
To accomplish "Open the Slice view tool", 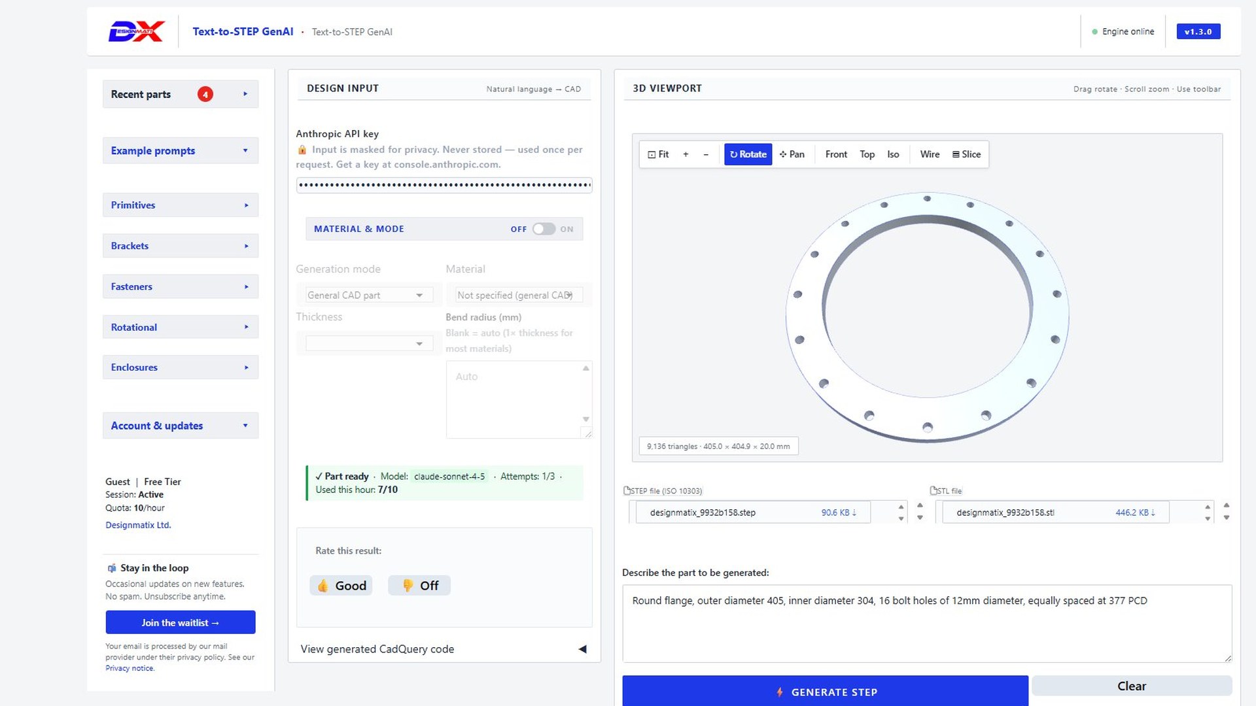I will (x=966, y=154).
